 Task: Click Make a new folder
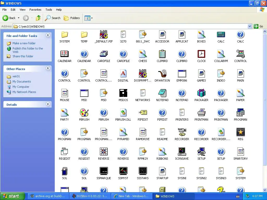[24, 43]
